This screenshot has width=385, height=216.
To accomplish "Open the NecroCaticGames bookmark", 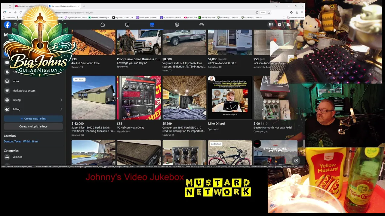I will [x=207, y=17].
